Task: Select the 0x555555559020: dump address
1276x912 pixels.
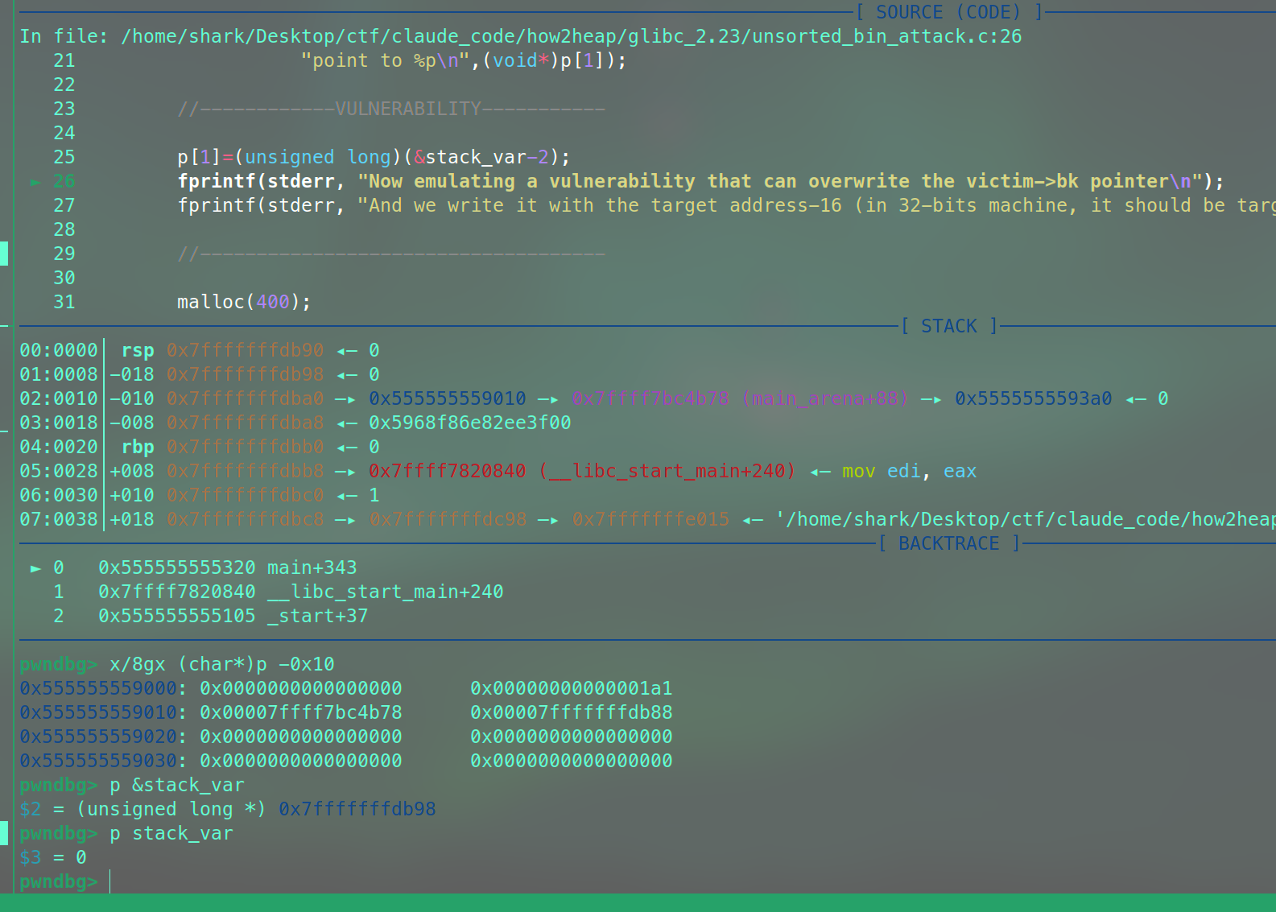Action: tap(104, 737)
